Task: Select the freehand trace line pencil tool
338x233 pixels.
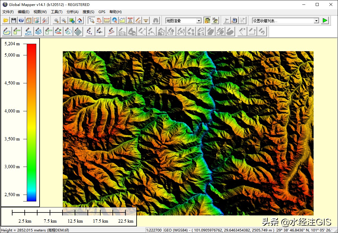Action: point(38,32)
